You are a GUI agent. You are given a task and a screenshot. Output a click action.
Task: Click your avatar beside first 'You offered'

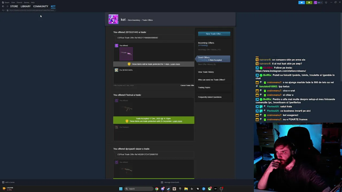116,46
